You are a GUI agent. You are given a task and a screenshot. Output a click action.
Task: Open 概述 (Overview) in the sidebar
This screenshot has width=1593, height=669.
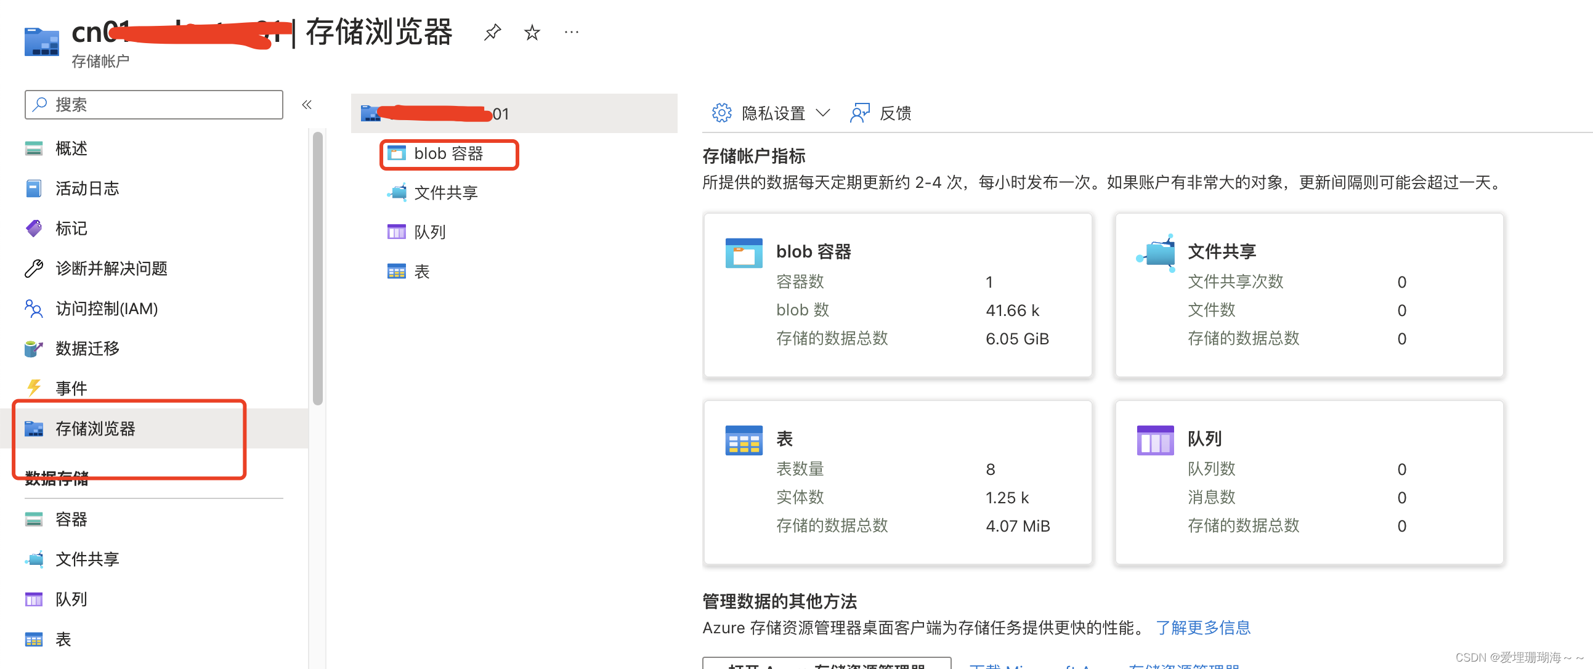pyautogui.click(x=70, y=148)
